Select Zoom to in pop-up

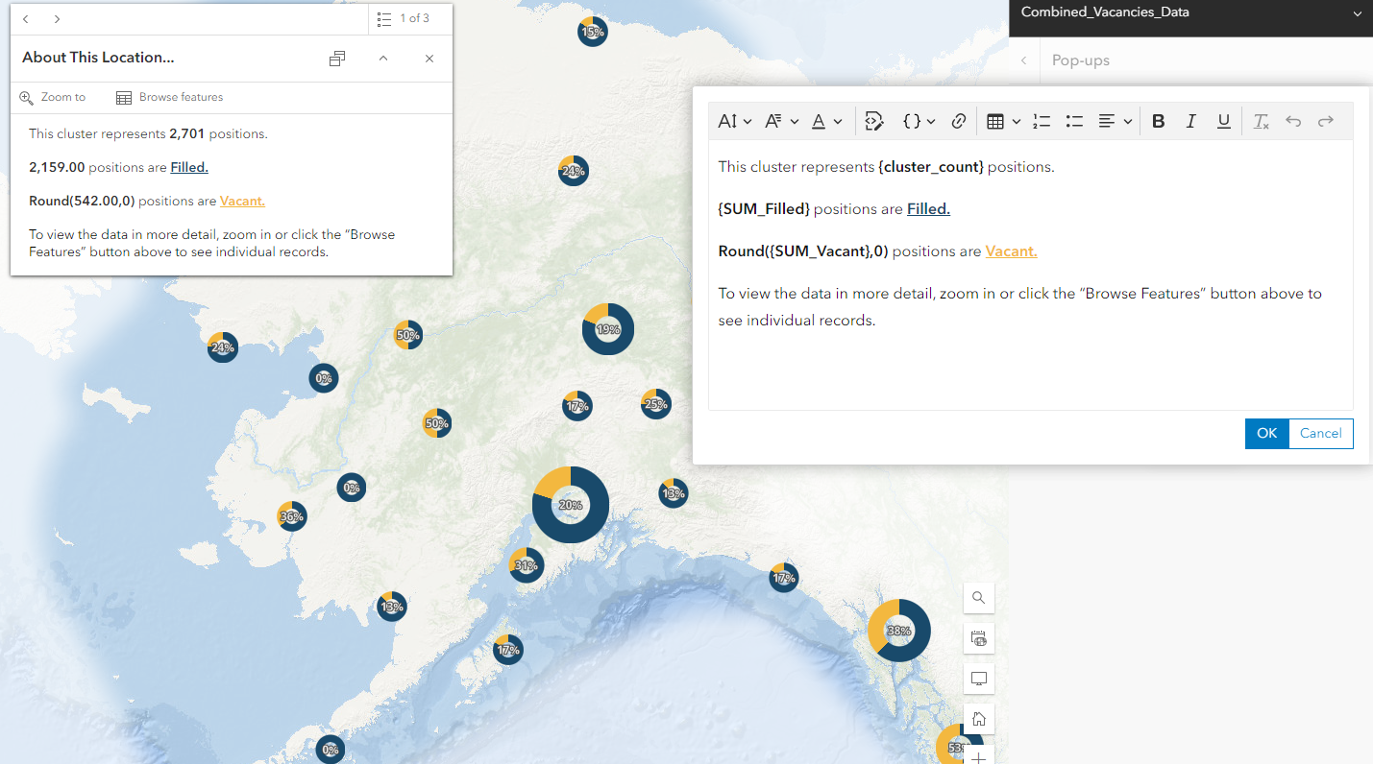[x=53, y=97]
